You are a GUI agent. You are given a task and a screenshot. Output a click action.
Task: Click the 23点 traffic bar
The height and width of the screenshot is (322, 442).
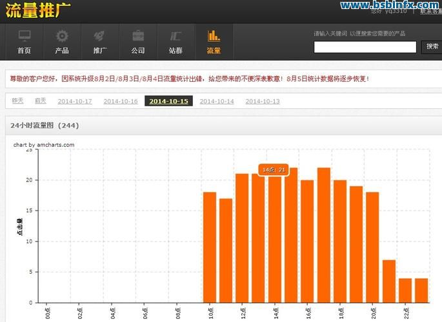tap(421, 290)
